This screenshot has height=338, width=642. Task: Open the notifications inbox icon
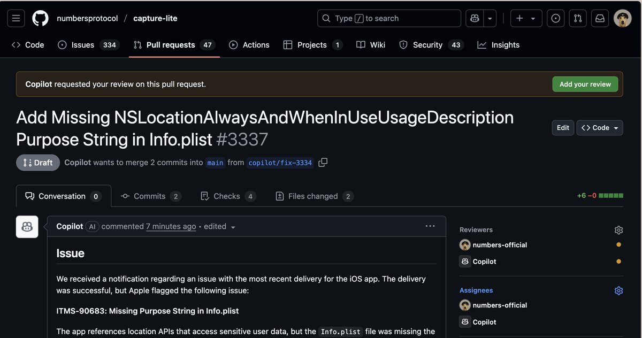(x=600, y=18)
